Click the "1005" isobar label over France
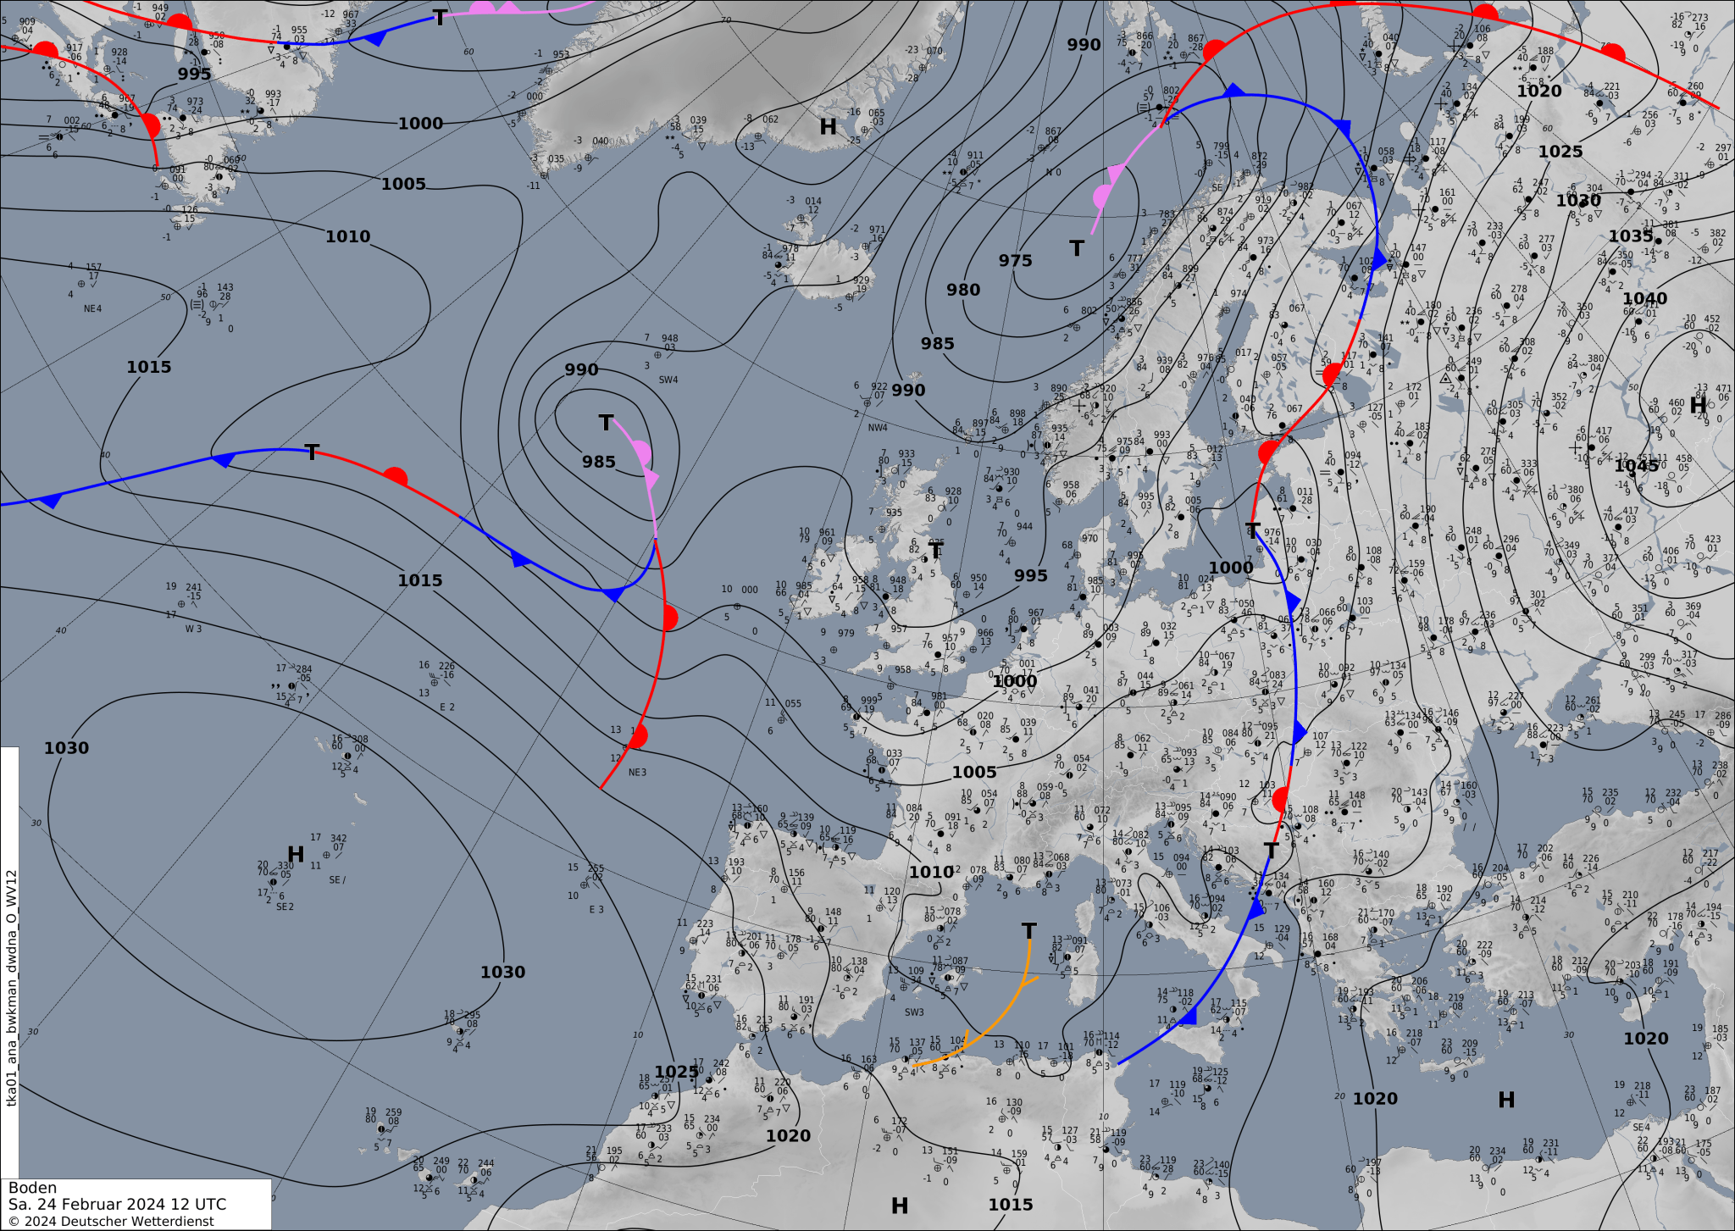This screenshot has height=1231, width=1735. tap(974, 772)
